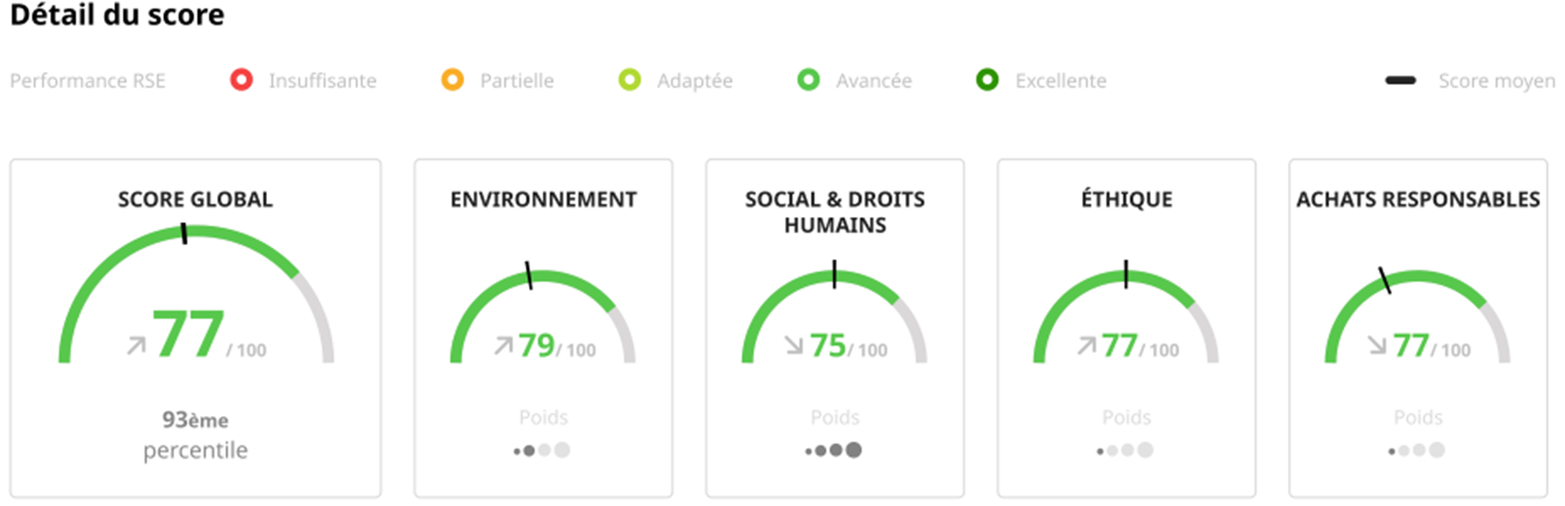Click the Achats Responsables card heading
This screenshot has height=506, width=1565.
1418,199
